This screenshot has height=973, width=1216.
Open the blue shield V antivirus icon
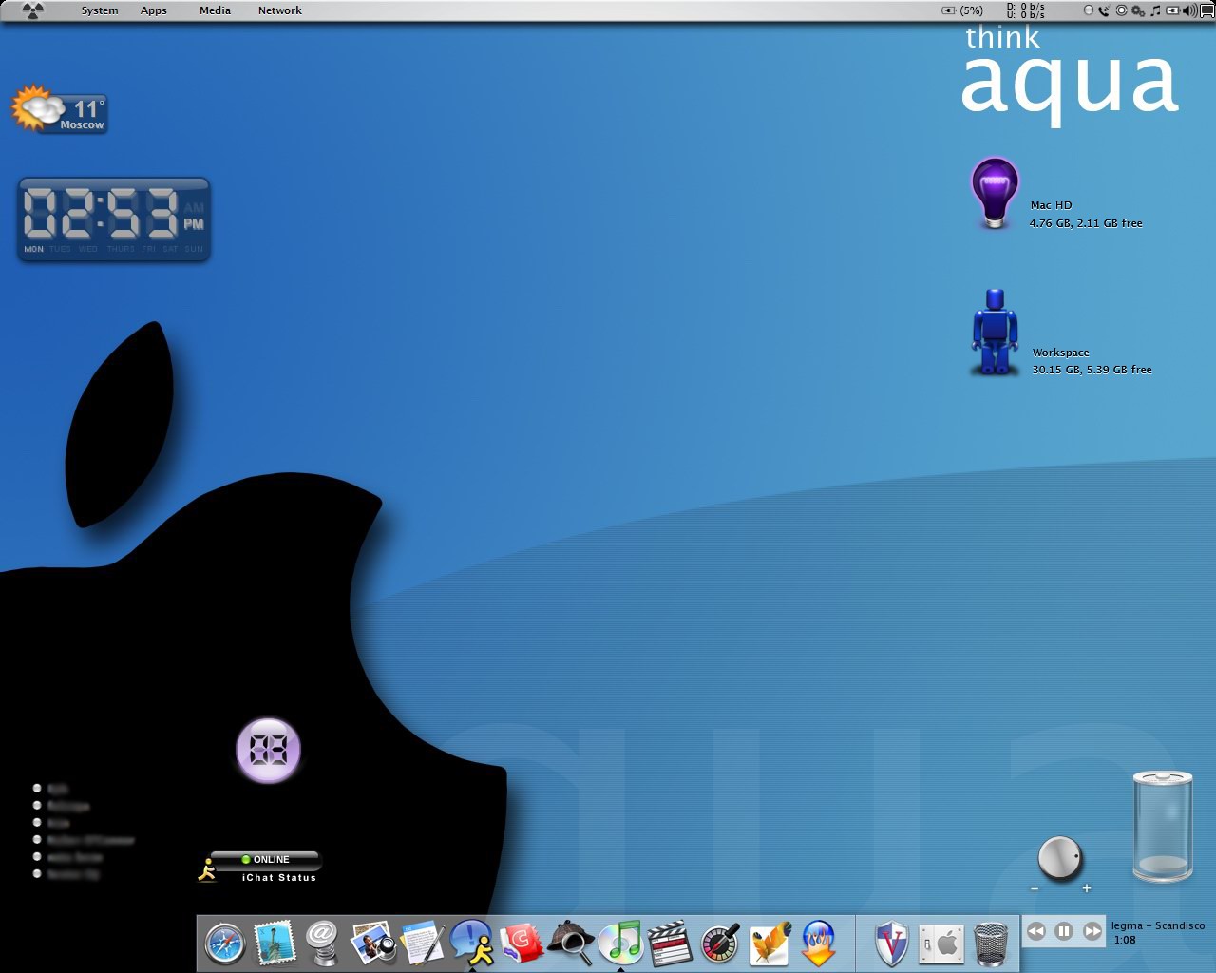pos(892,944)
